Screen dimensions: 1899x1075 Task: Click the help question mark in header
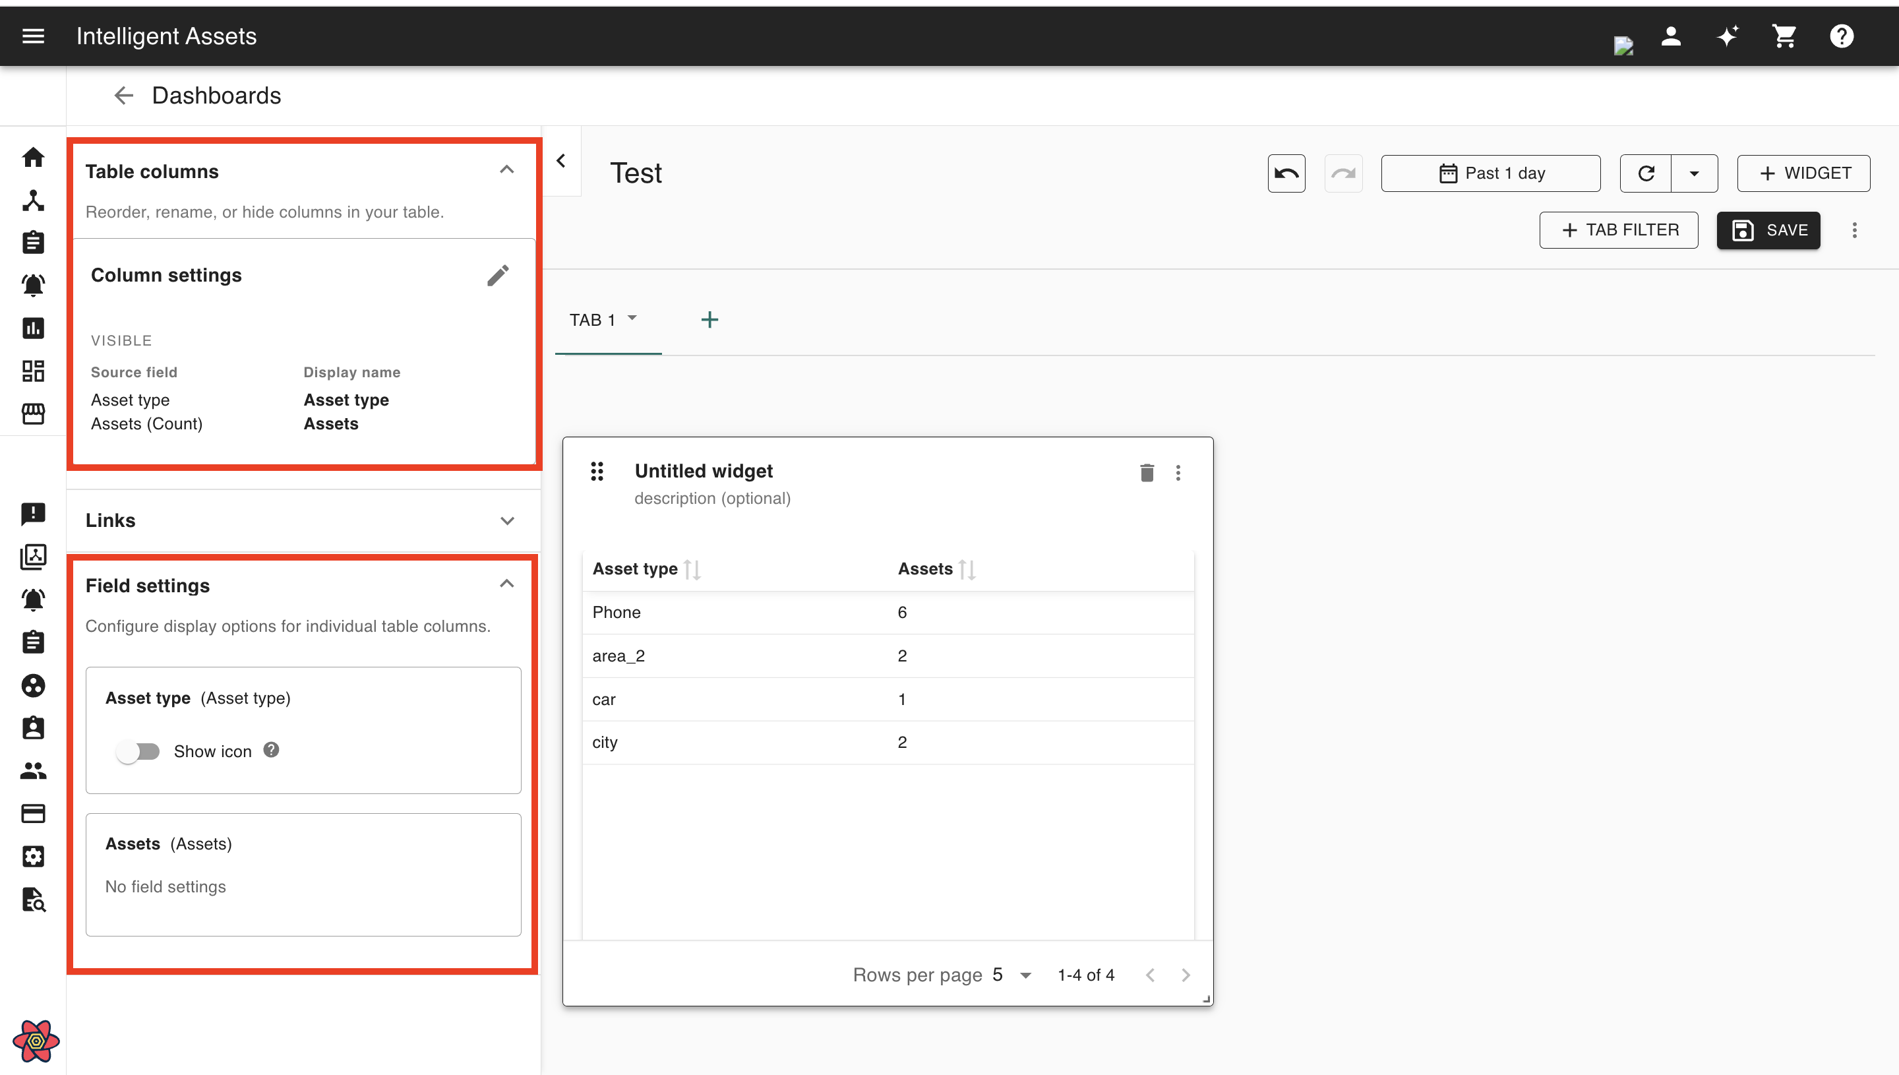click(x=1841, y=36)
